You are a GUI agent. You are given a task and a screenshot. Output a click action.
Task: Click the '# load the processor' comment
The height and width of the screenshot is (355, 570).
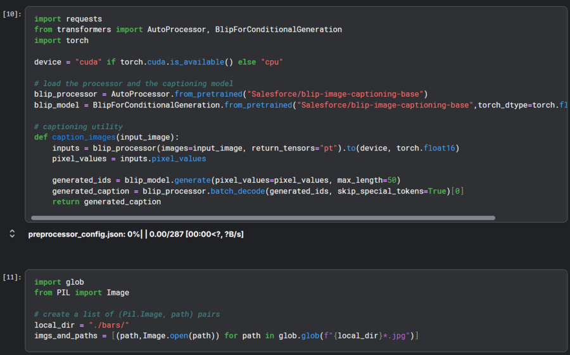click(x=133, y=84)
